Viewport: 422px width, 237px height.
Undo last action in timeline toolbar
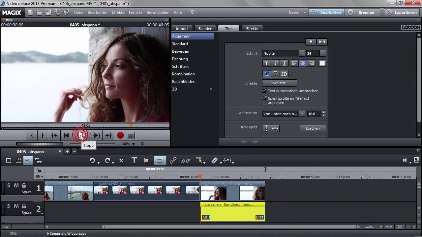point(92,161)
